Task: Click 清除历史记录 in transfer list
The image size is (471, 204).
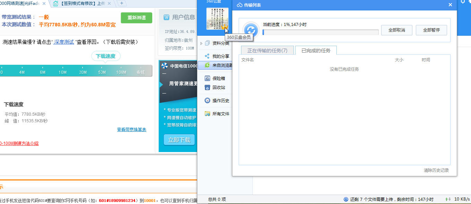Action: coord(436,170)
